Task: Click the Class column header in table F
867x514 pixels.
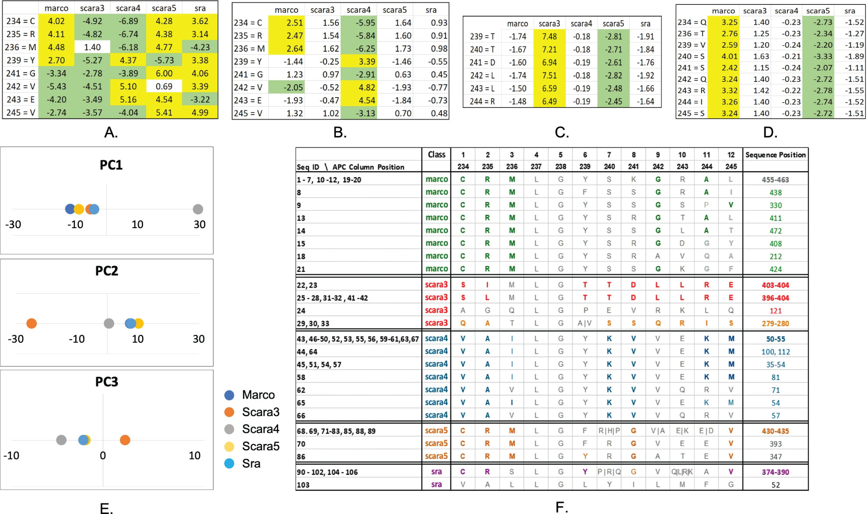Action: coord(436,155)
